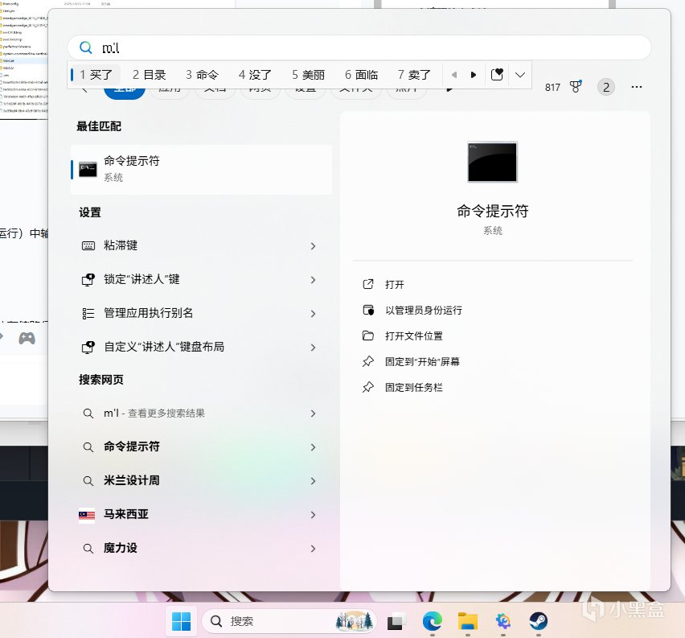Viewport: 685px width, 638px height.
Task: Select IME candidate 7 卖了
Action: 414,75
